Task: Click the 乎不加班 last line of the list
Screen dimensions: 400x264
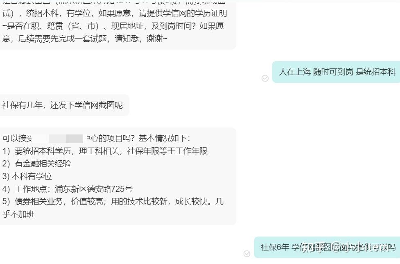Action: (18, 214)
